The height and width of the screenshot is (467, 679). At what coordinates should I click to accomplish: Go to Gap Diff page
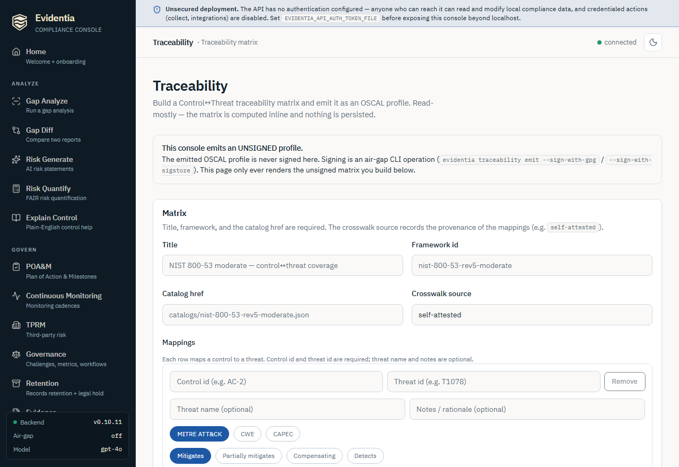click(68, 134)
